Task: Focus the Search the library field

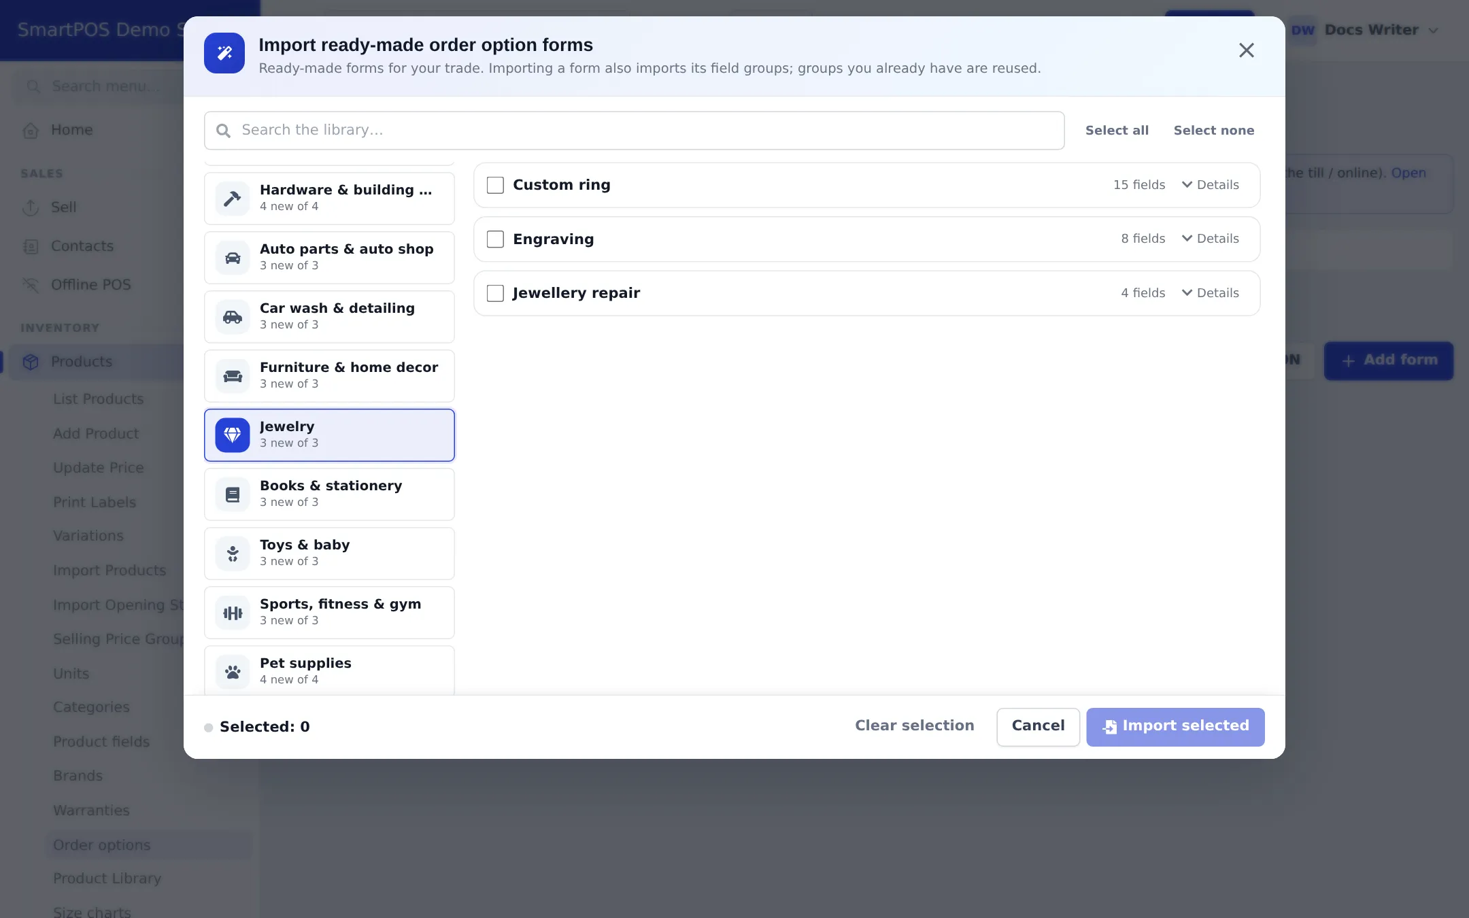Action: [x=634, y=131]
